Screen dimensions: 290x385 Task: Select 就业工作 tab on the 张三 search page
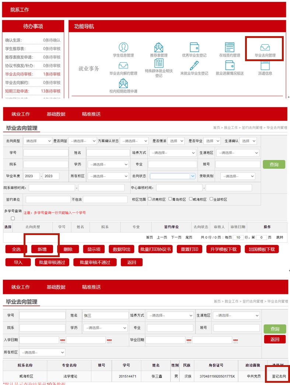point(21,287)
